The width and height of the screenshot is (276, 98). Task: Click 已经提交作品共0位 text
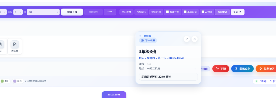(x=36, y=81)
